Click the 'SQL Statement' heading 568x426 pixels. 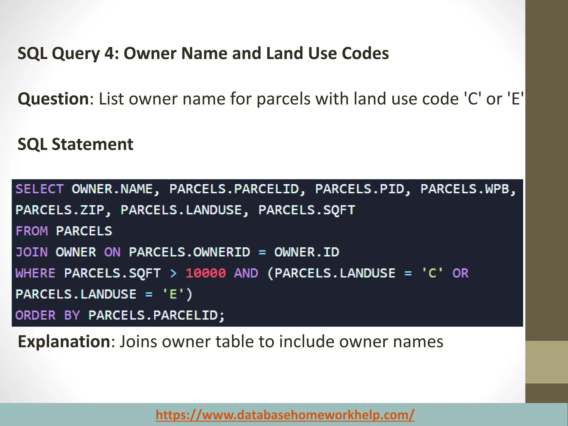click(75, 144)
